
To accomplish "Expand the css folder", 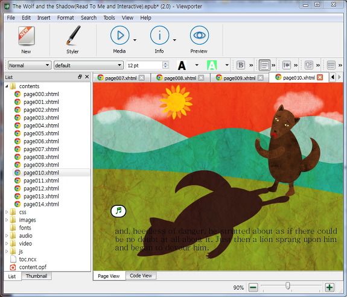I will pyautogui.click(x=7, y=212).
